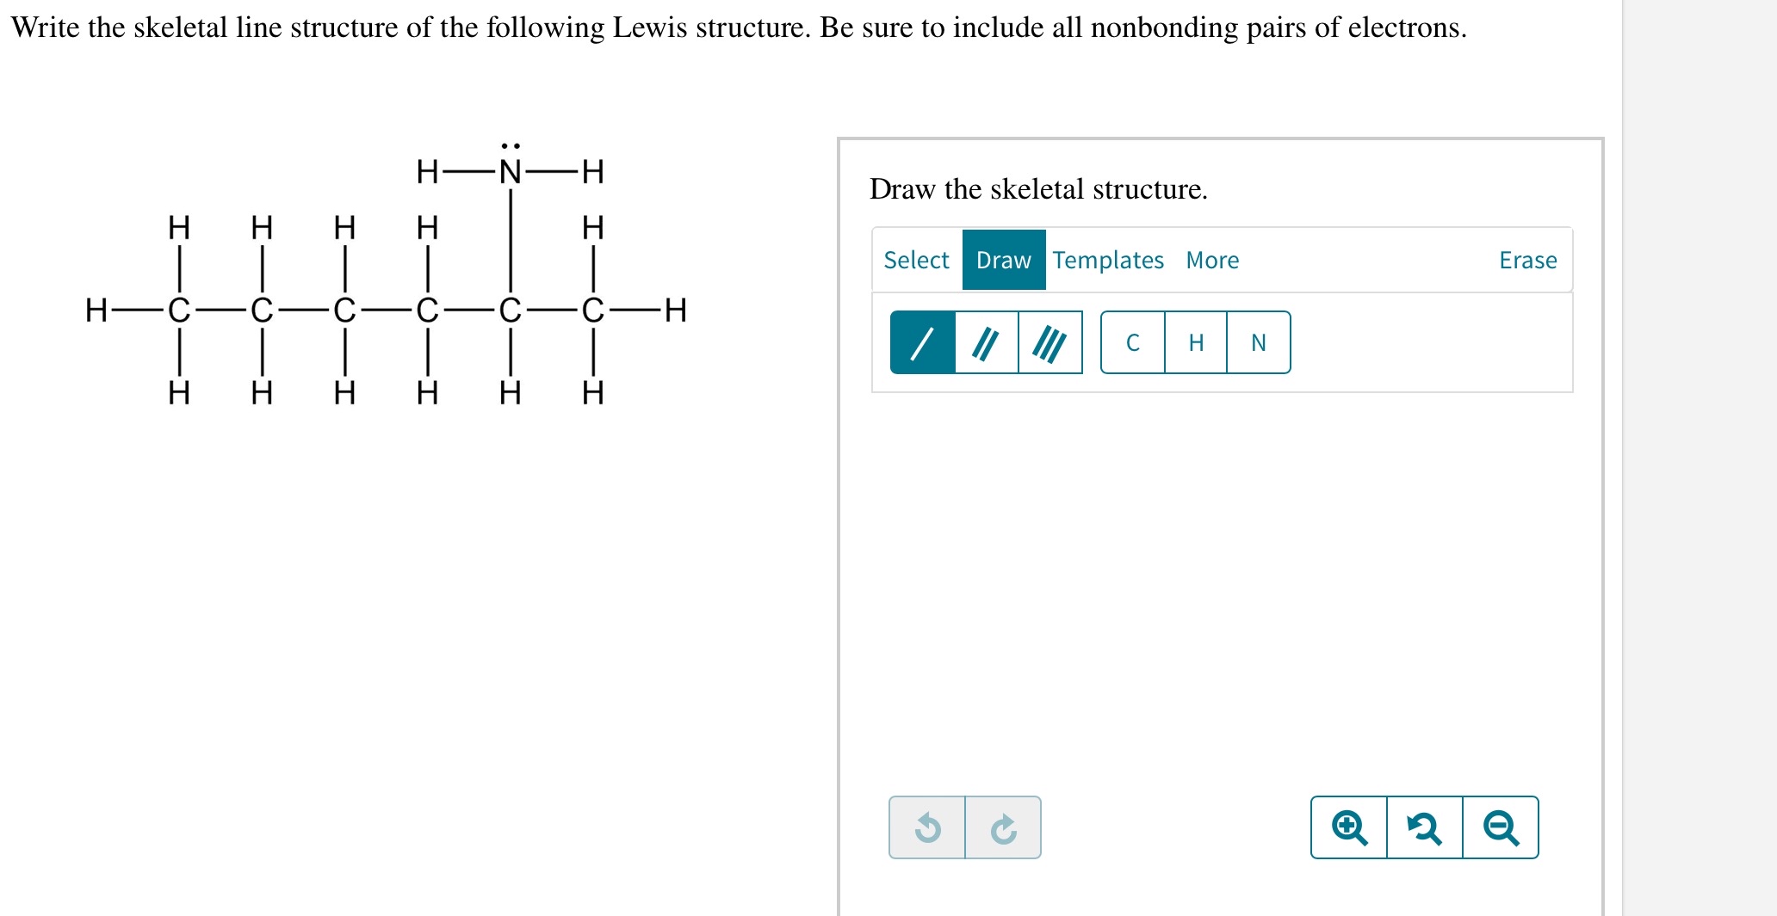Image resolution: width=1777 pixels, height=916 pixels.
Task: Click the Select tab in the toolbar
Action: pos(915,261)
